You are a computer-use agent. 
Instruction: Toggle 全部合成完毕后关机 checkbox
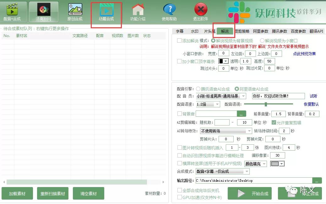[180, 190]
